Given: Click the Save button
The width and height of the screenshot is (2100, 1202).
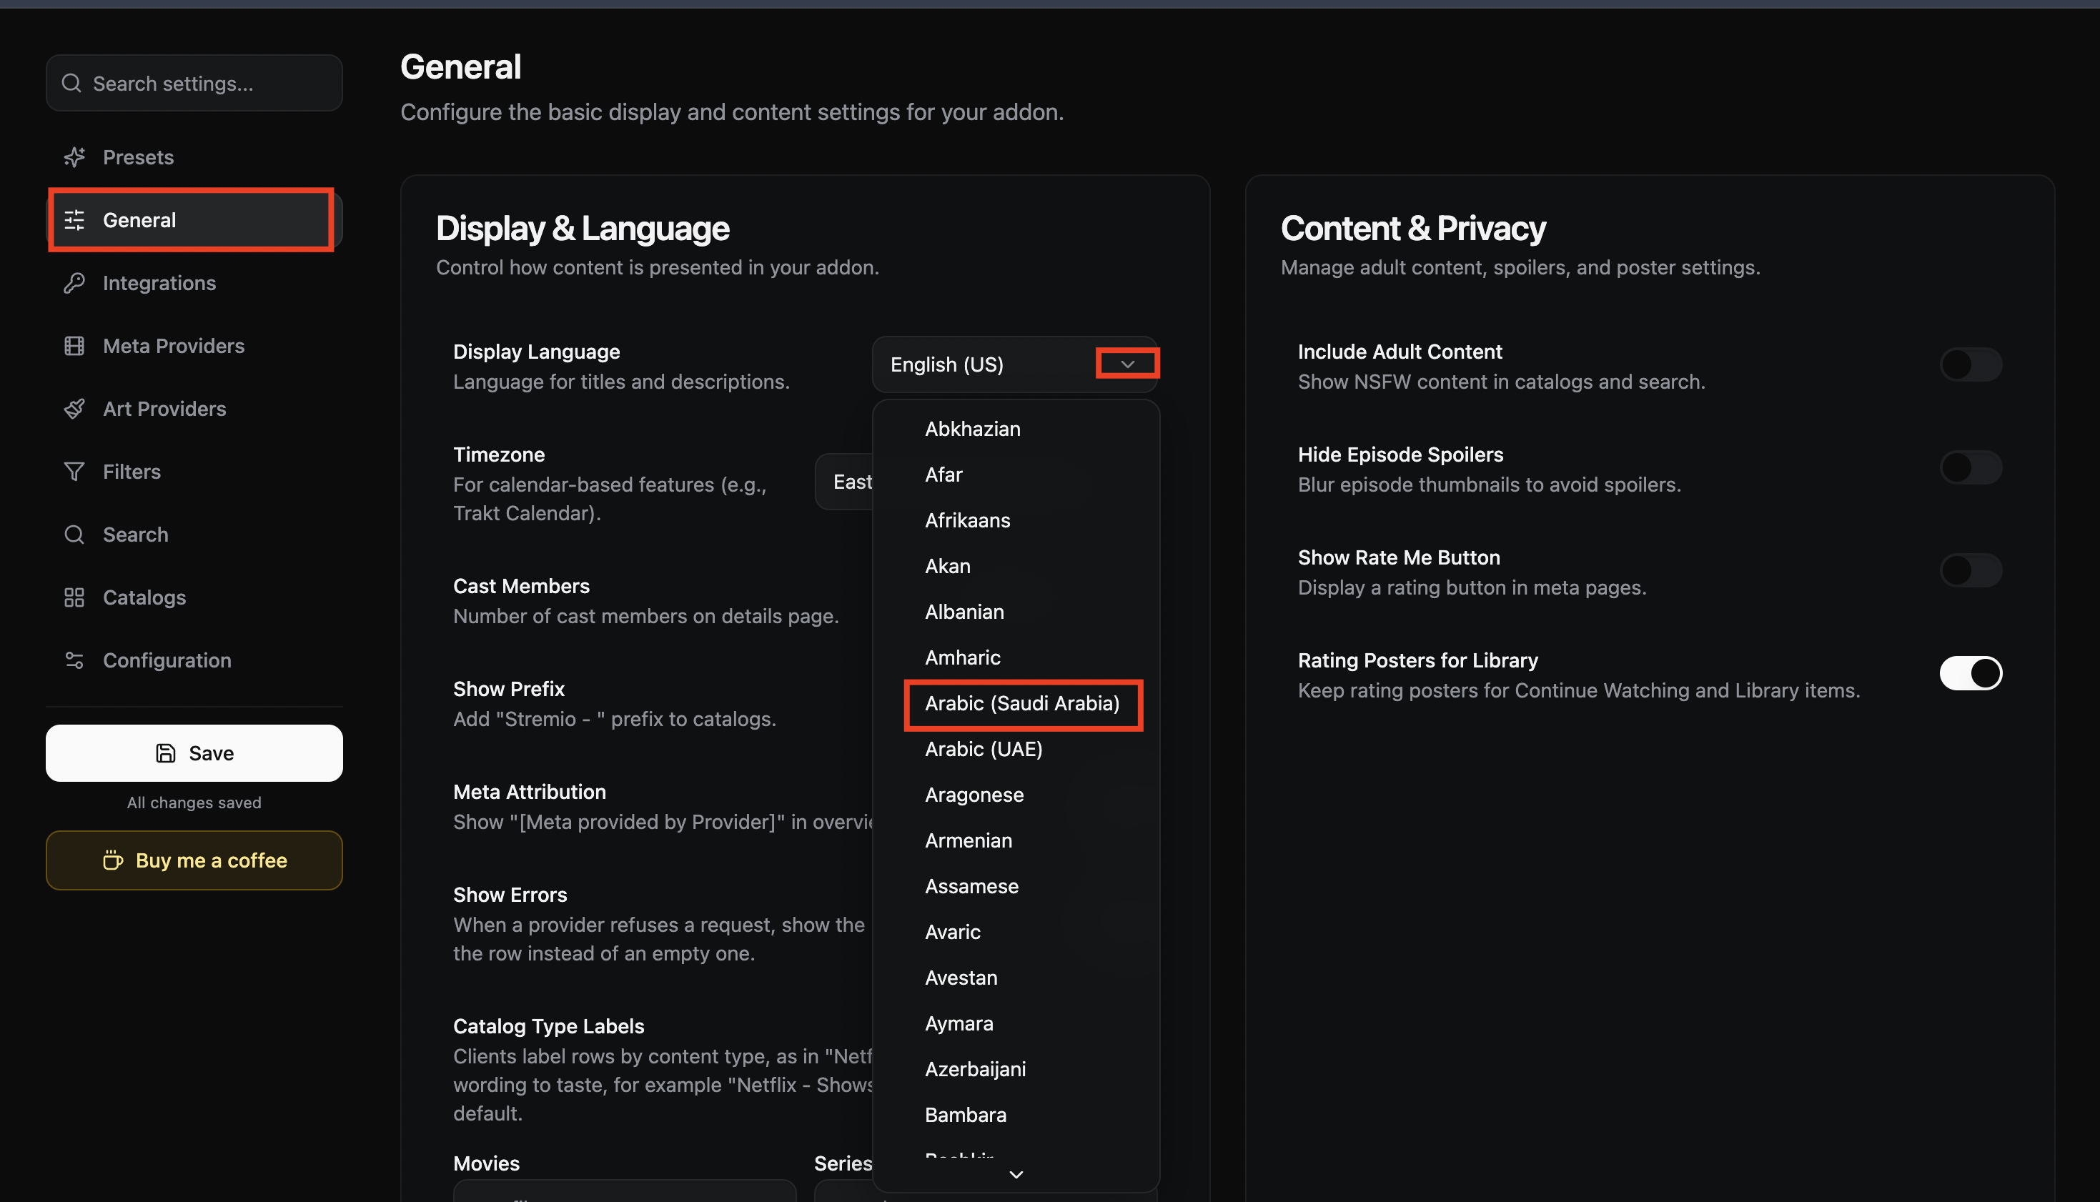Looking at the screenshot, I should pyautogui.click(x=194, y=753).
